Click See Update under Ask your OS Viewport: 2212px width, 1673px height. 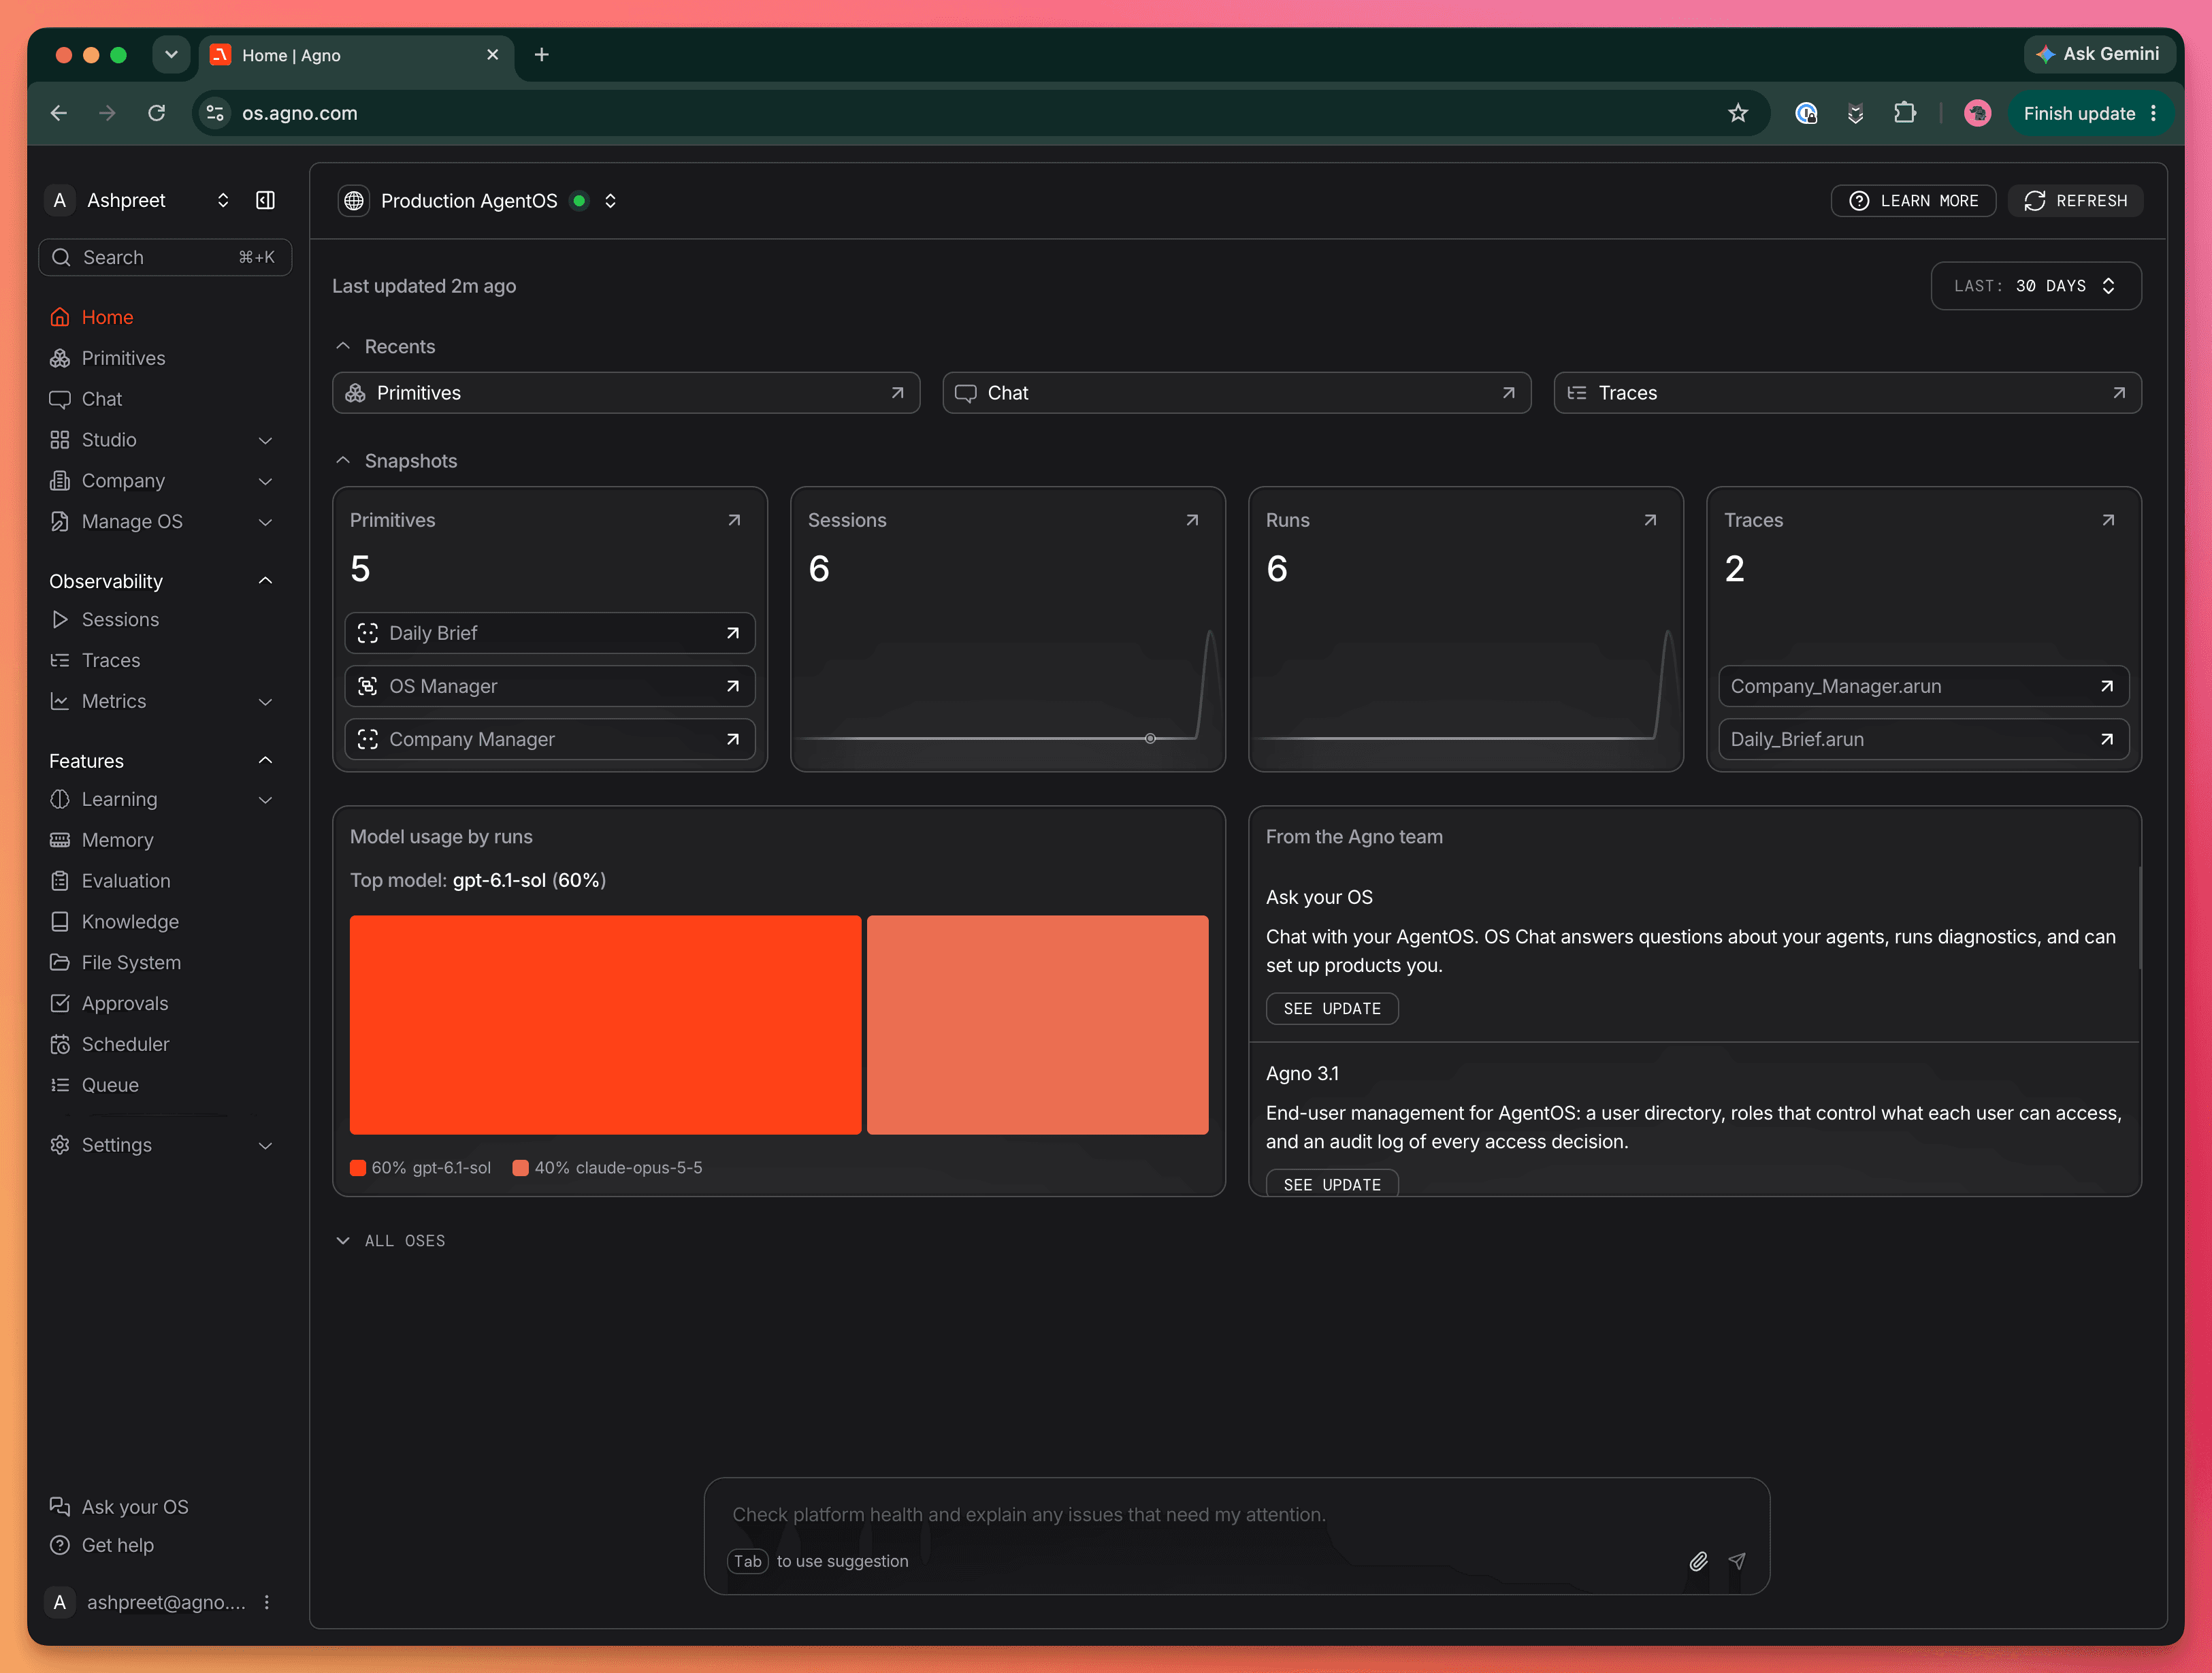tap(1332, 1009)
